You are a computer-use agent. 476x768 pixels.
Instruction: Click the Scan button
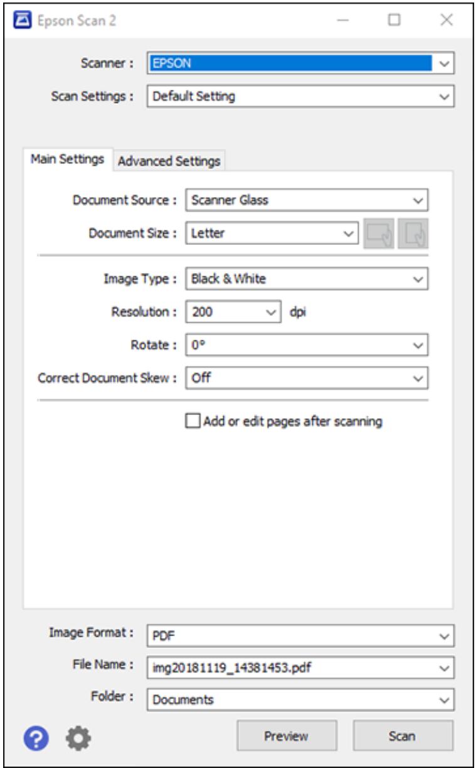(403, 735)
